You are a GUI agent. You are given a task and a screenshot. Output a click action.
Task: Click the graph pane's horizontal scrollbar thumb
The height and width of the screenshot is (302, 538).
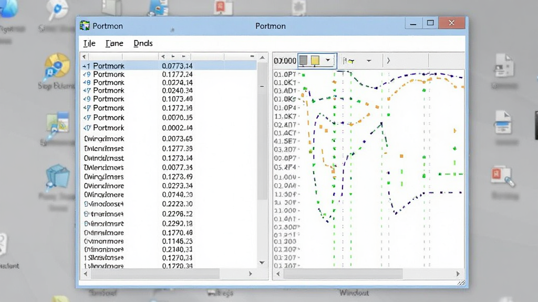pyautogui.click(x=343, y=274)
